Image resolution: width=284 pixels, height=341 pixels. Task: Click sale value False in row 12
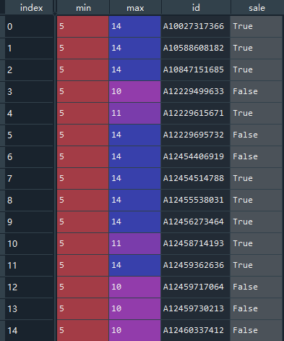256,287
